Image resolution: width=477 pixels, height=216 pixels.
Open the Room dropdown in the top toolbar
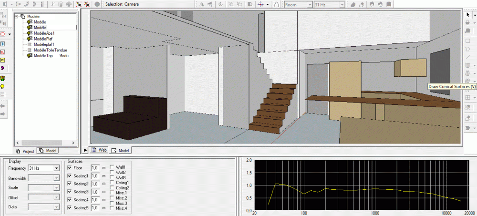[310, 5]
